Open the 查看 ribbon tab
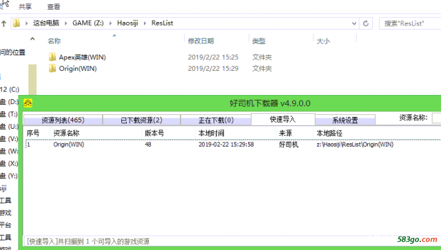The width and height of the screenshot is (441, 250). (x=54, y=6)
